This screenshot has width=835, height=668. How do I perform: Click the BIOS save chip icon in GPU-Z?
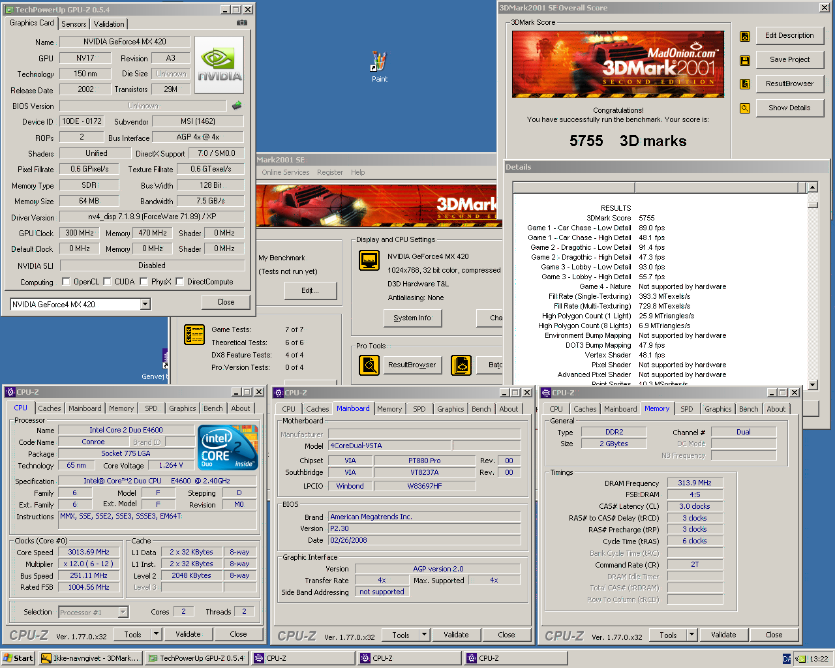point(237,105)
